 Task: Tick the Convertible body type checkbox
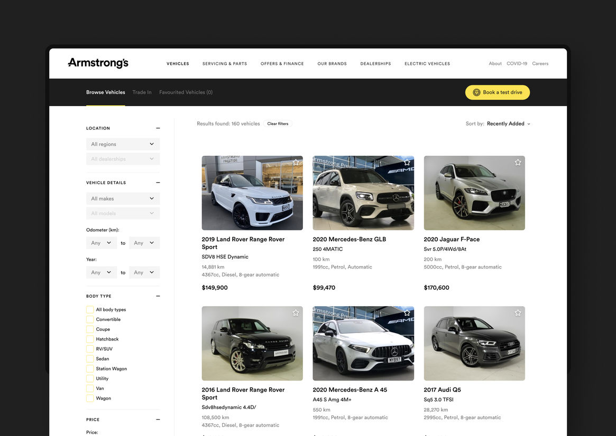click(90, 319)
